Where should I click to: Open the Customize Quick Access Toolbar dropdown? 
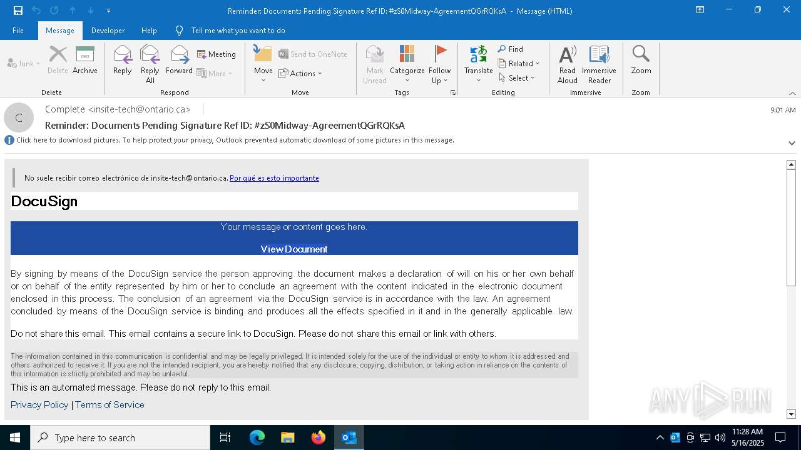(x=108, y=11)
